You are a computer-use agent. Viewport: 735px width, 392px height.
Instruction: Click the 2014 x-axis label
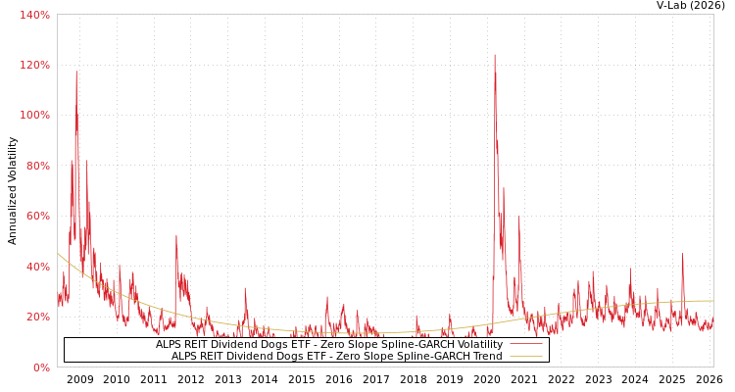pos(265,379)
